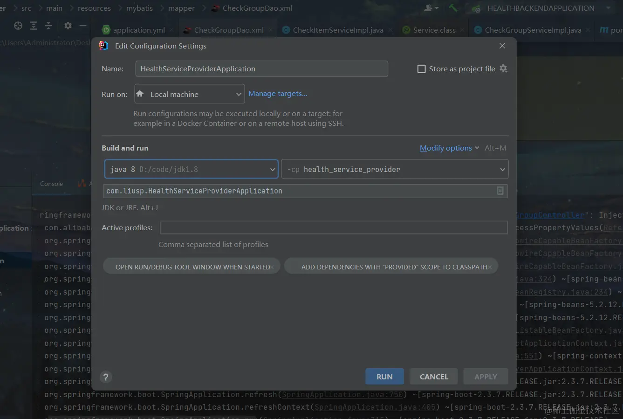Screen dimensions: 623x419
Task: Hide the Project panel with the minus icon
Action: tap(83, 26)
